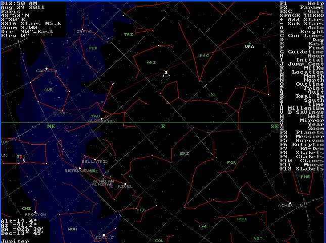Select the Jupiter planet marker
The height and width of the screenshot is (243, 326).
[x=166, y=72]
